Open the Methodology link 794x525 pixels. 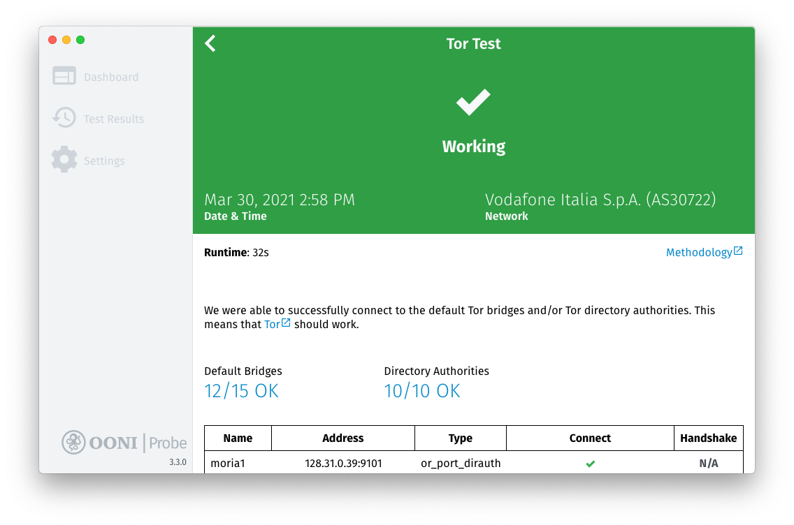tap(699, 252)
